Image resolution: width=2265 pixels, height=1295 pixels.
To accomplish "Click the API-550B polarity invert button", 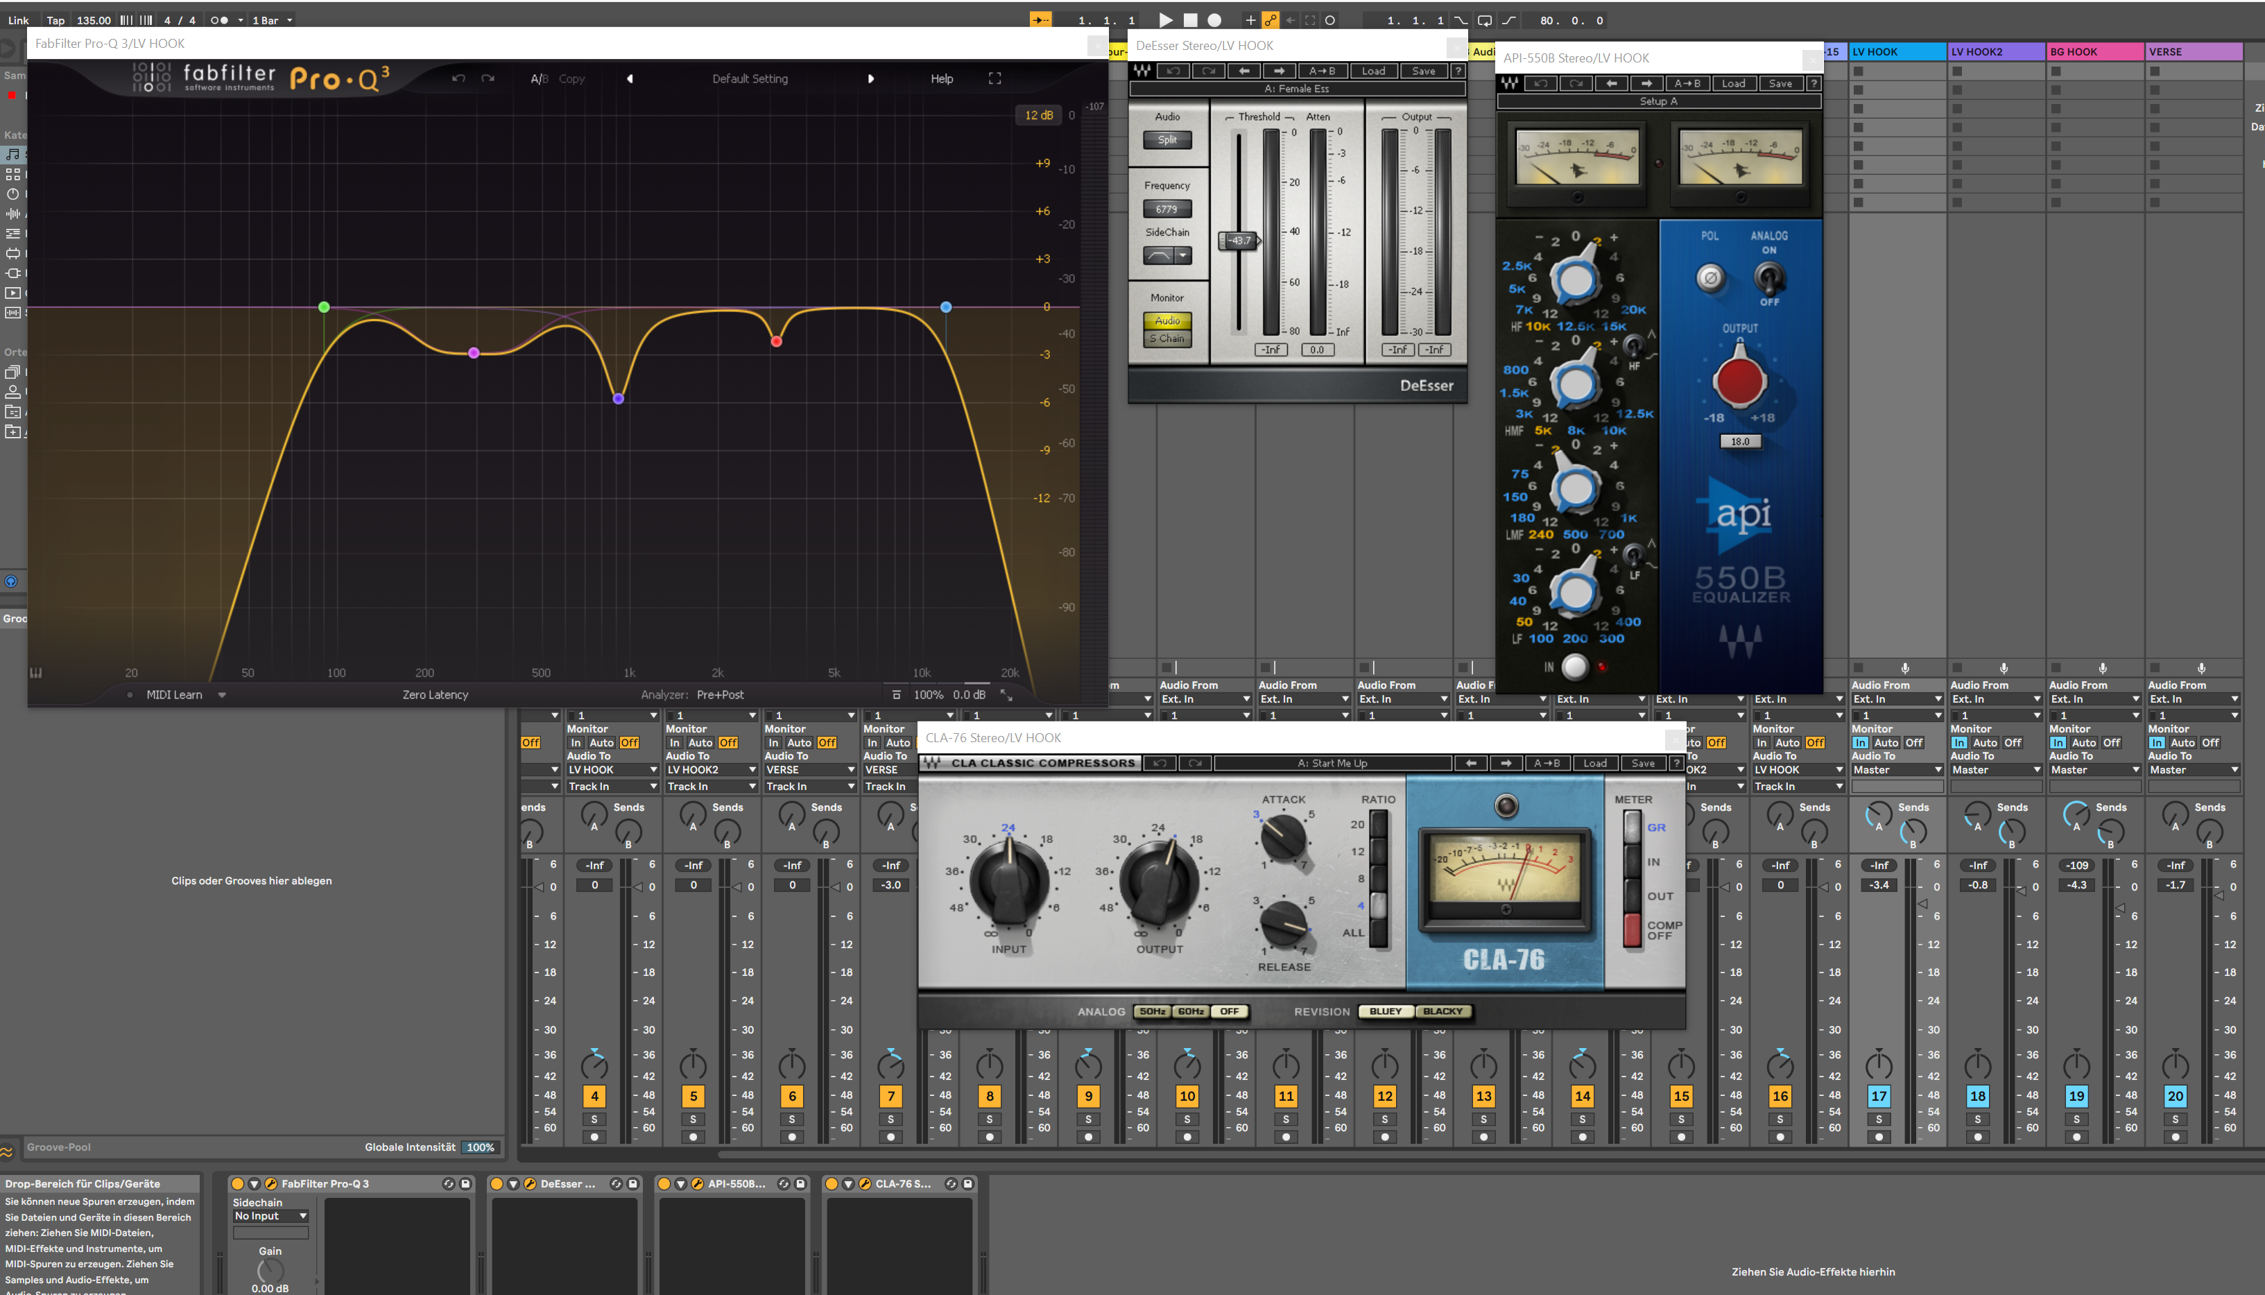I will (1709, 277).
